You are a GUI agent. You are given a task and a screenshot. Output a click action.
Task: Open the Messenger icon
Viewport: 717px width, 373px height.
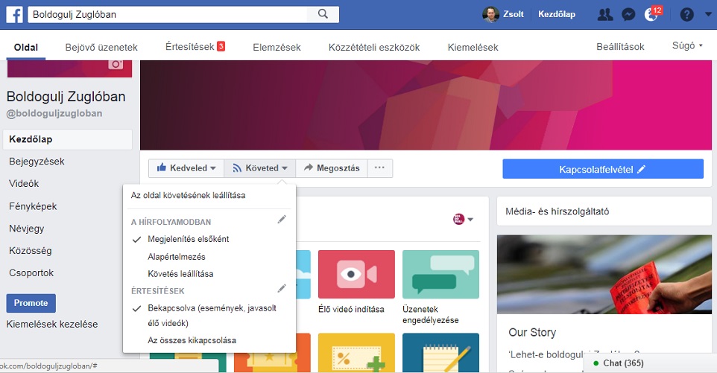(x=628, y=15)
